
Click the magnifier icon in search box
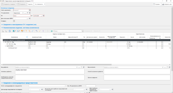[82, 31]
